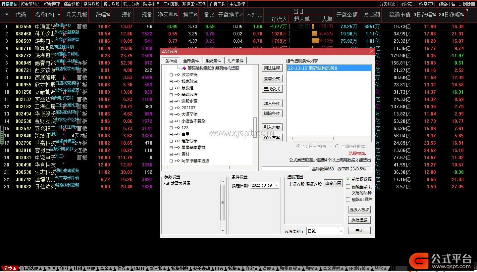Open the 定制版面 top menu item

(467, 4)
